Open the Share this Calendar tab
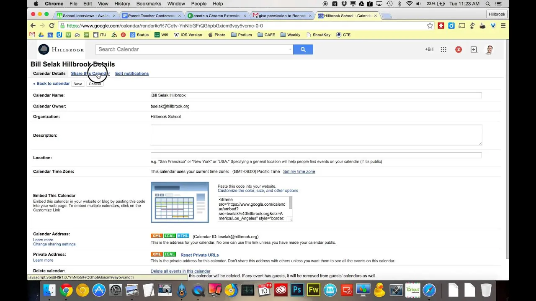Screen dimensions: 536x301 [x=90, y=74]
